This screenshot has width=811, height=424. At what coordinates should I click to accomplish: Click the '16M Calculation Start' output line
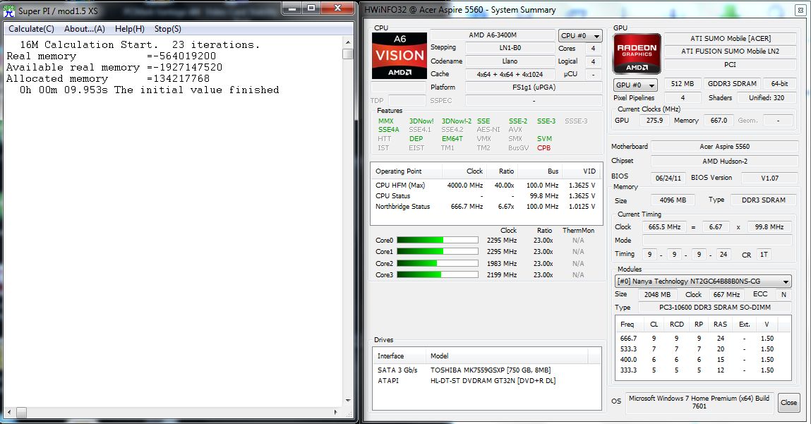coord(140,45)
